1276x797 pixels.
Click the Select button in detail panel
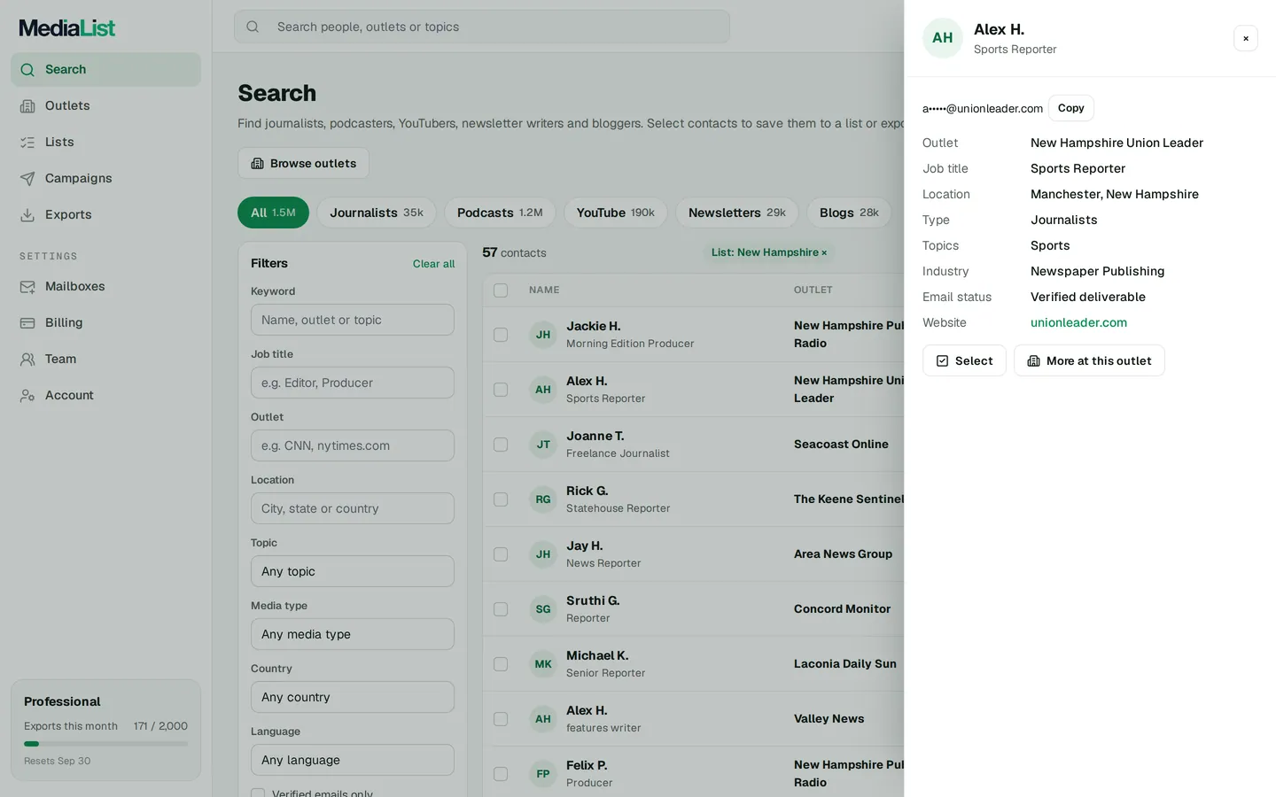(x=964, y=360)
